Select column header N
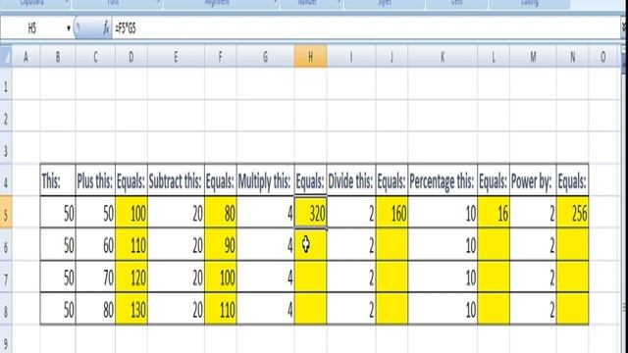This screenshot has height=353, width=628. pos(573,57)
